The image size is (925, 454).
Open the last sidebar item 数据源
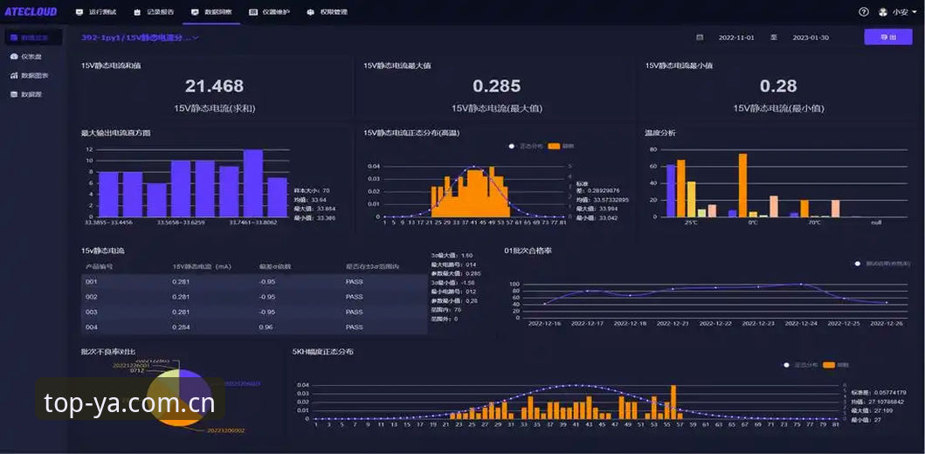[x=26, y=94]
